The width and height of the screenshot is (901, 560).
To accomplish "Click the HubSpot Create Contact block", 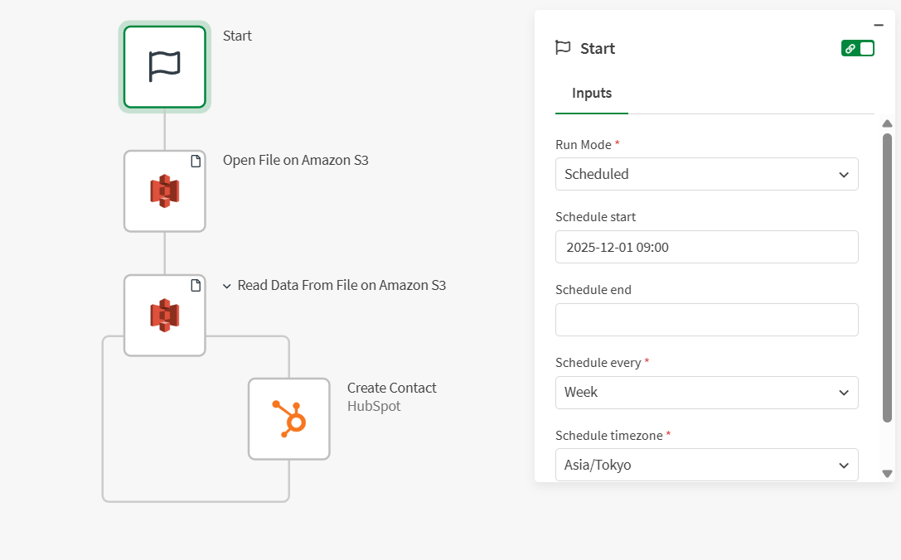I will [x=288, y=418].
